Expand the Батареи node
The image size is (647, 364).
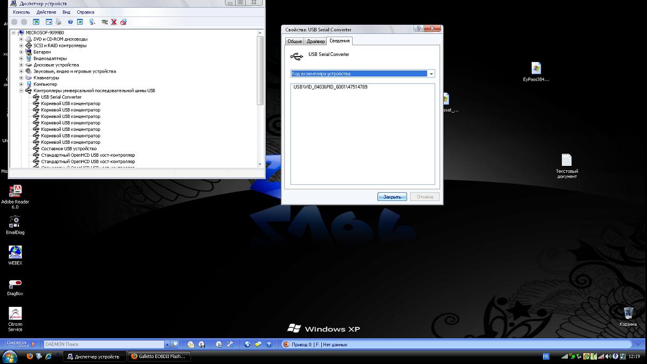coord(22,52)
